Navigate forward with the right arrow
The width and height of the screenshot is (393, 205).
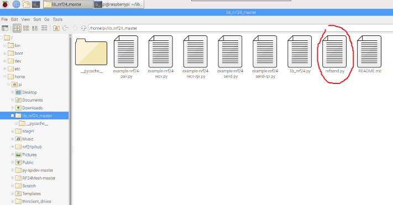point(75,28)
